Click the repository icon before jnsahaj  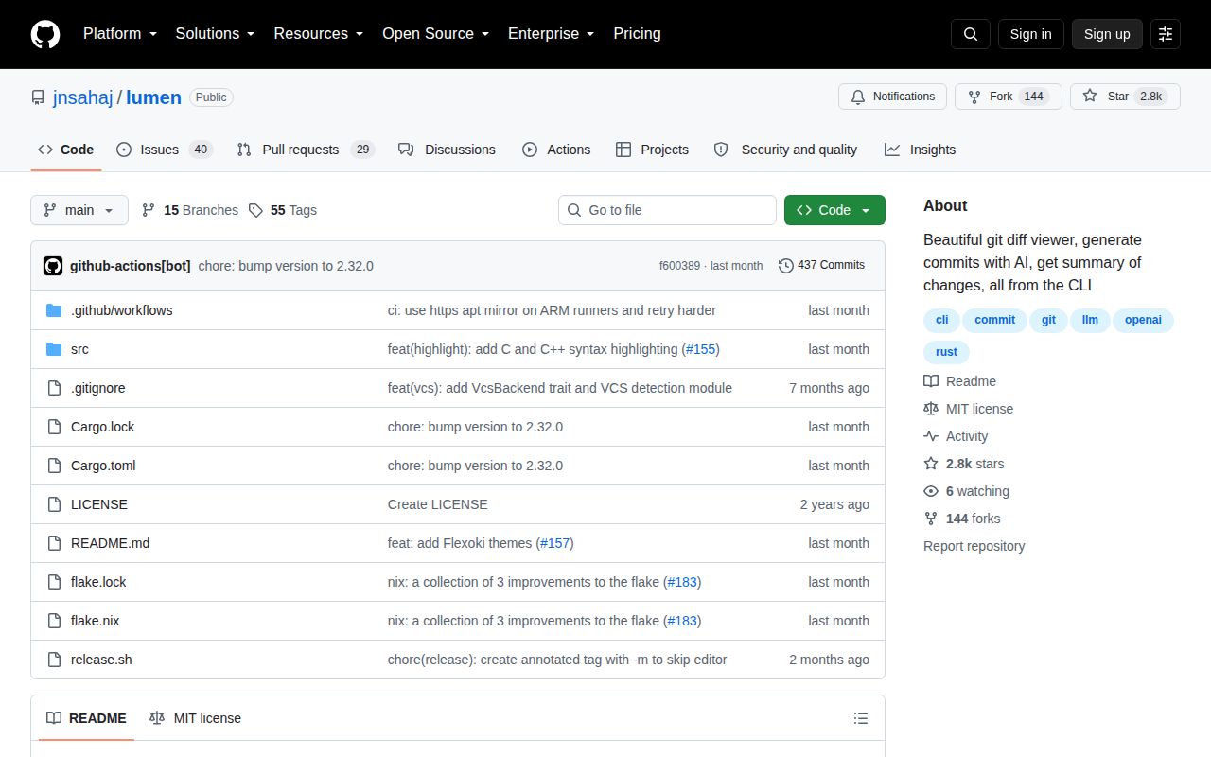point(38,97)
